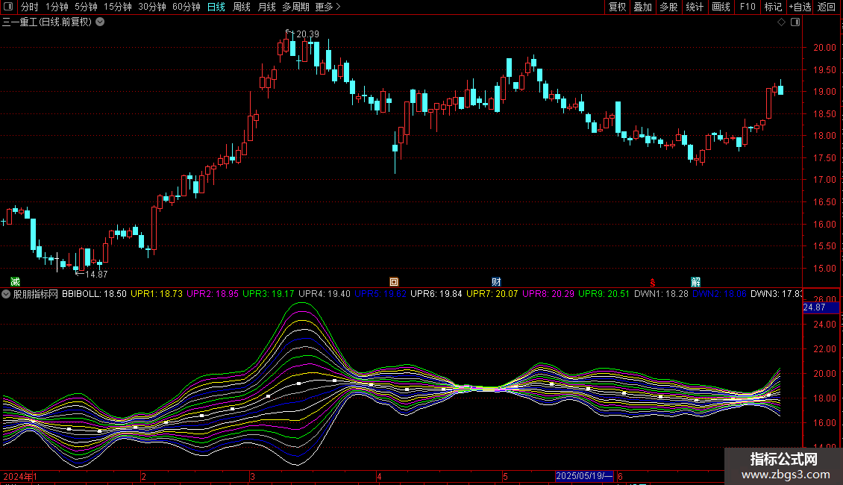843x485 pixels.
Task: Click the green UPR3: 19.17 value
Action: click(269, 294)
